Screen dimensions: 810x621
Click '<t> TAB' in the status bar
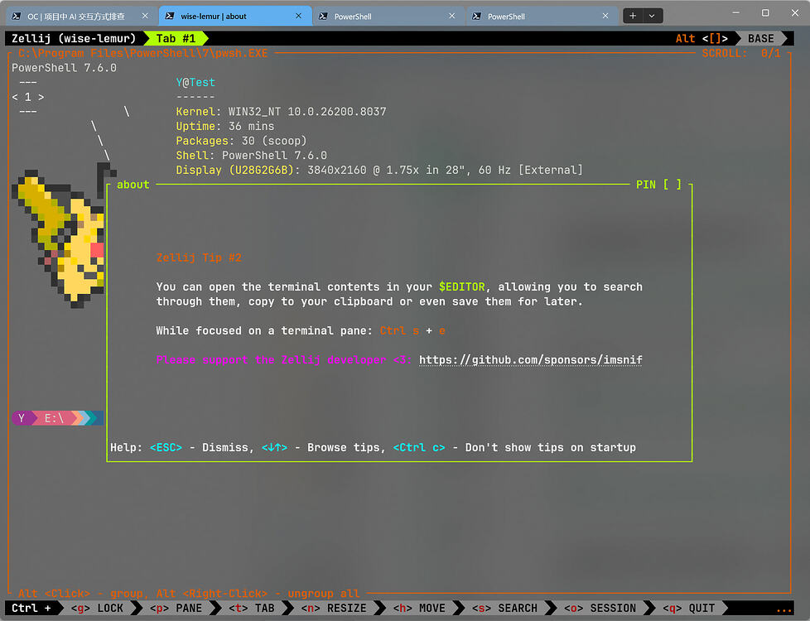[252, 608]
